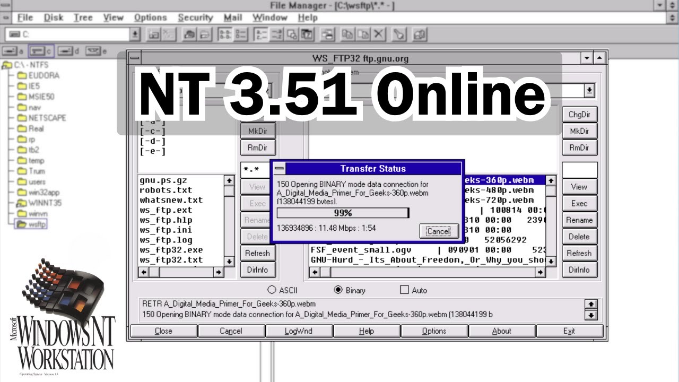Screen dimensions: 679x382
Task: Click the remote file list scroll-up arrow
Action: pos(551,181)
